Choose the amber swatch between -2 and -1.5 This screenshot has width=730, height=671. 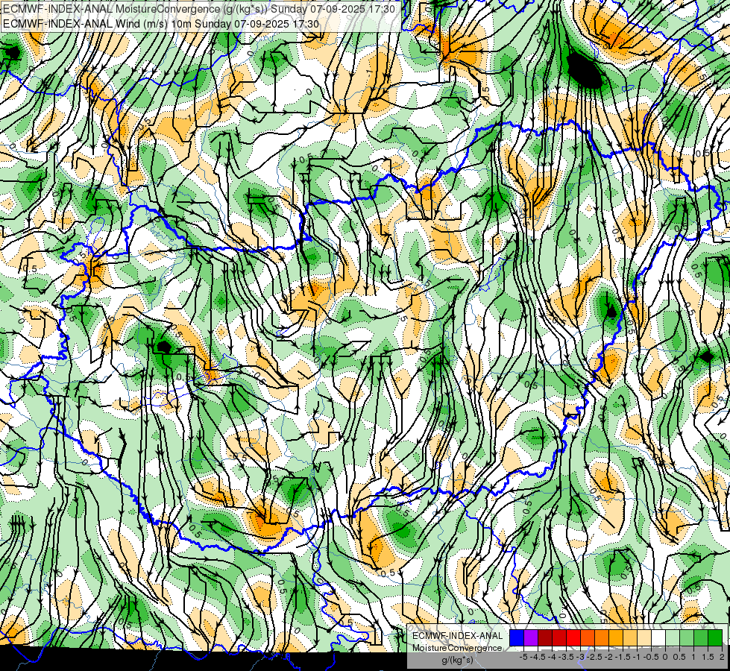point(616,638)
